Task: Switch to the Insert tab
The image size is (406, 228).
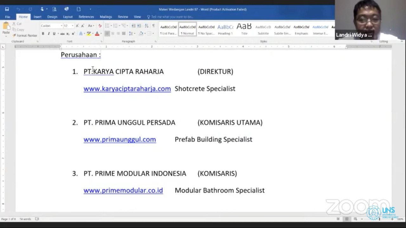Action: [x=37, y=17]
